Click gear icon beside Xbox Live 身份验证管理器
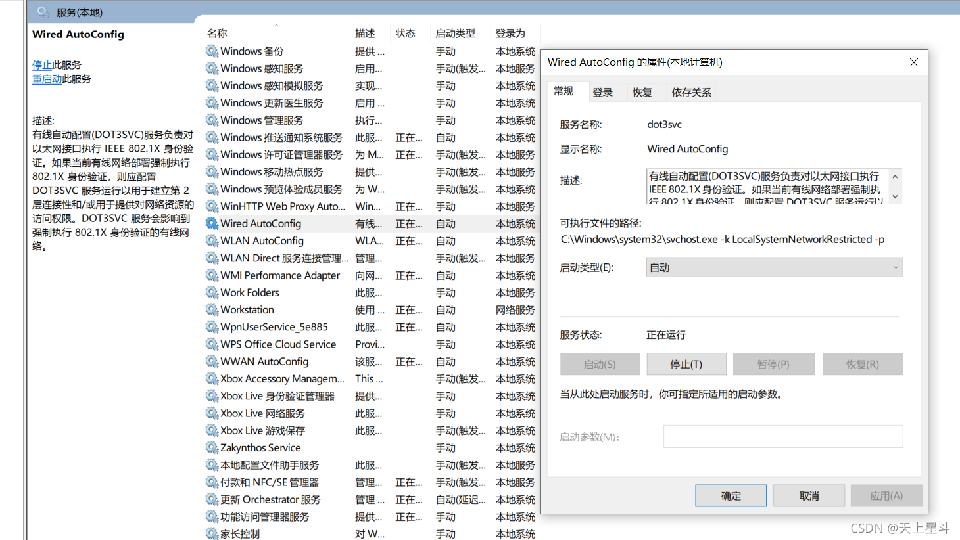 pyautogui.click(x=212, y=396)
